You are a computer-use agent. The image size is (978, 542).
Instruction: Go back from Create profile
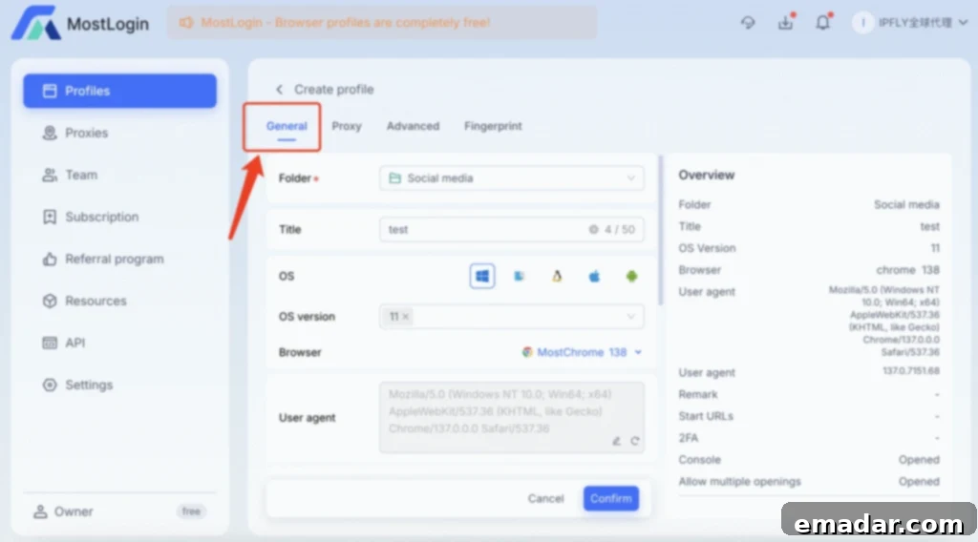click(280, 90)
